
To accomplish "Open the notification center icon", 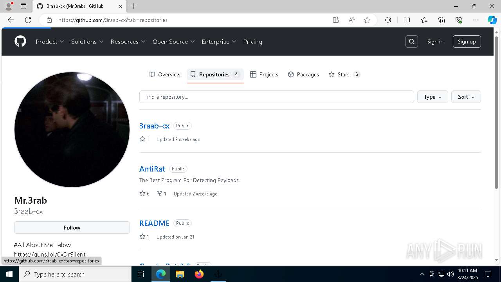I will point(488,274).
